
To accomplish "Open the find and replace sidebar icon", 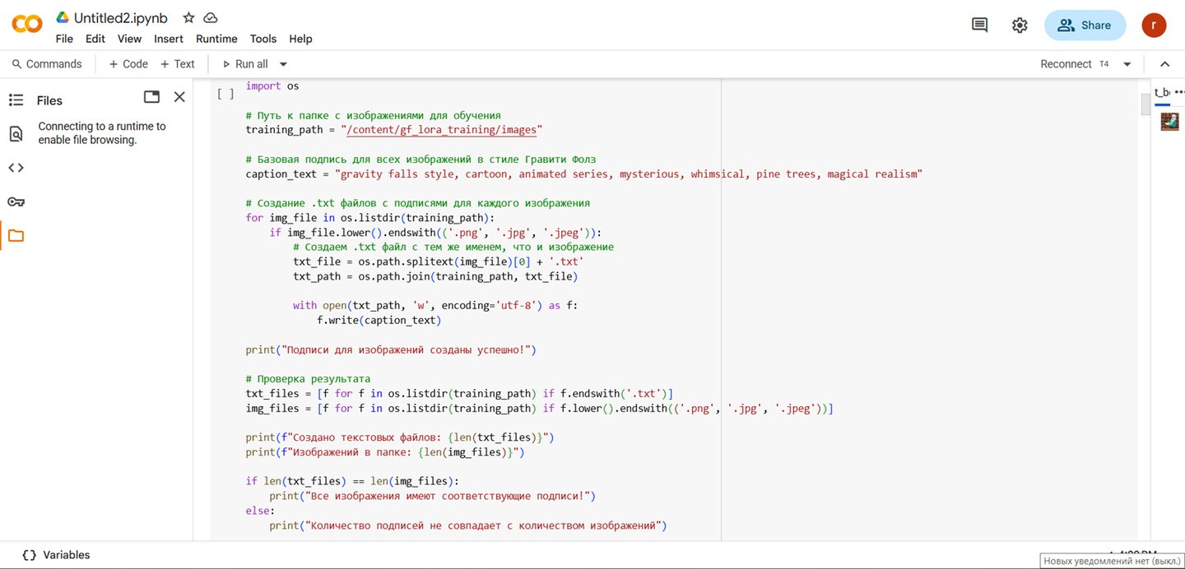I will (x=16, y=134).
